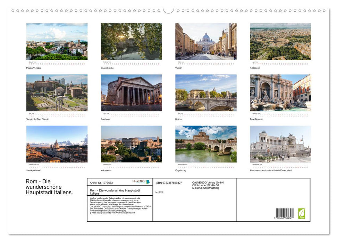Select the Trevi-Brunnen August image

[280, 92]
